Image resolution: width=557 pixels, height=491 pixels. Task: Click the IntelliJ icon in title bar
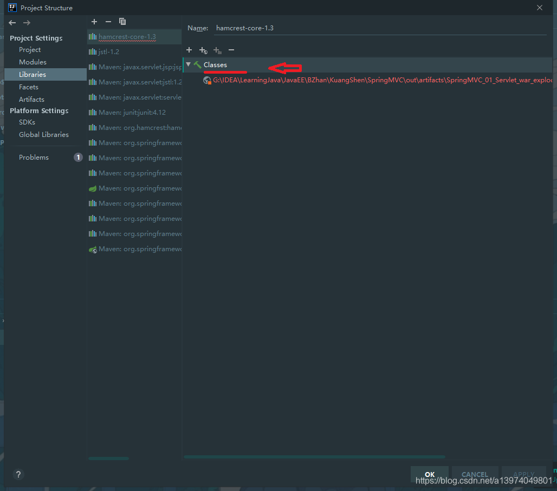[12, 8]
